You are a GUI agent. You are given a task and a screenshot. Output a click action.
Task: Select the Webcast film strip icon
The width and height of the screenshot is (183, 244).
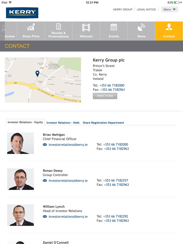86,27
